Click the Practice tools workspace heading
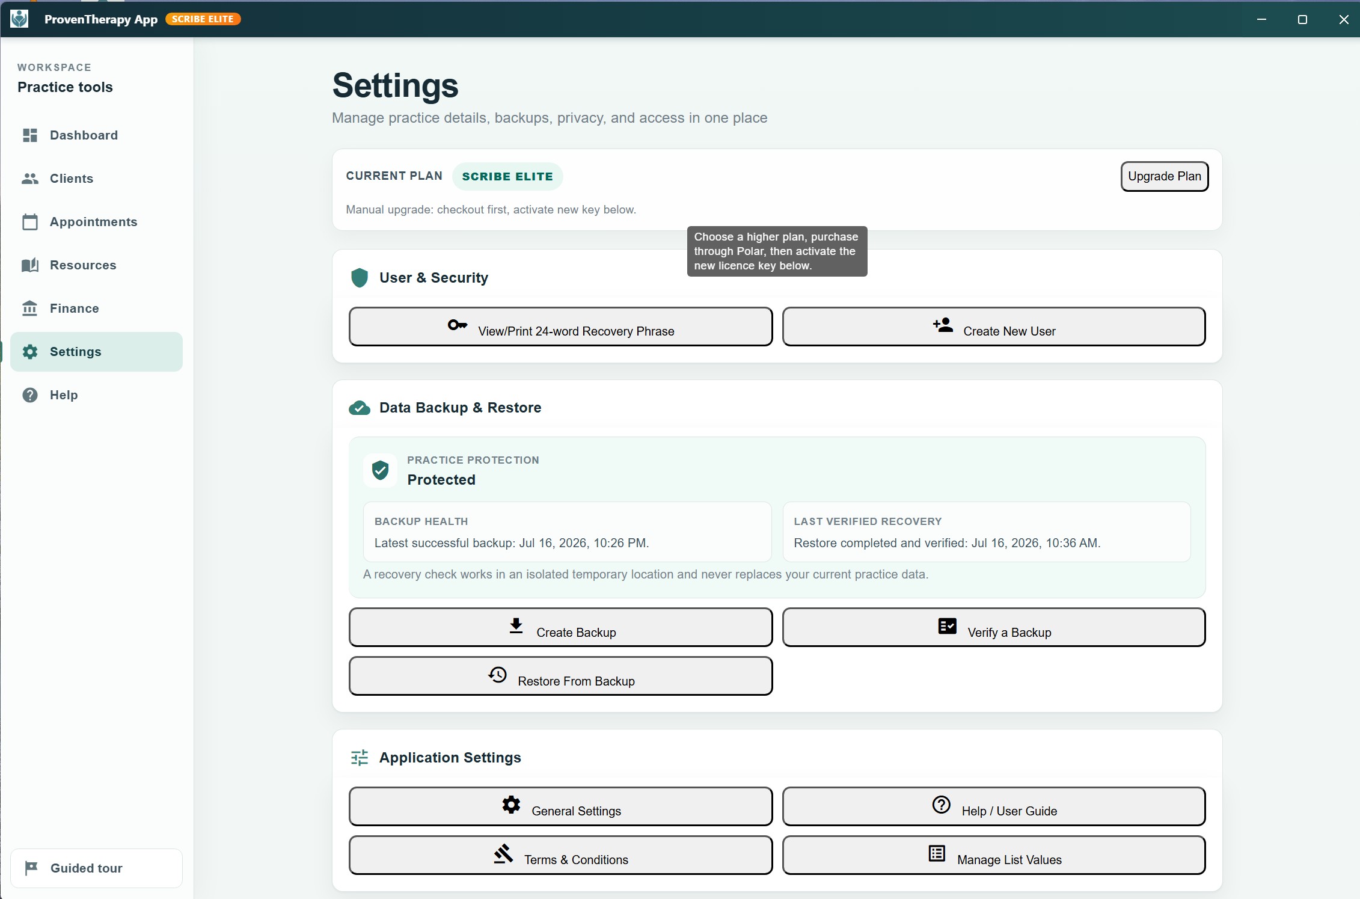 coord(65,87)
